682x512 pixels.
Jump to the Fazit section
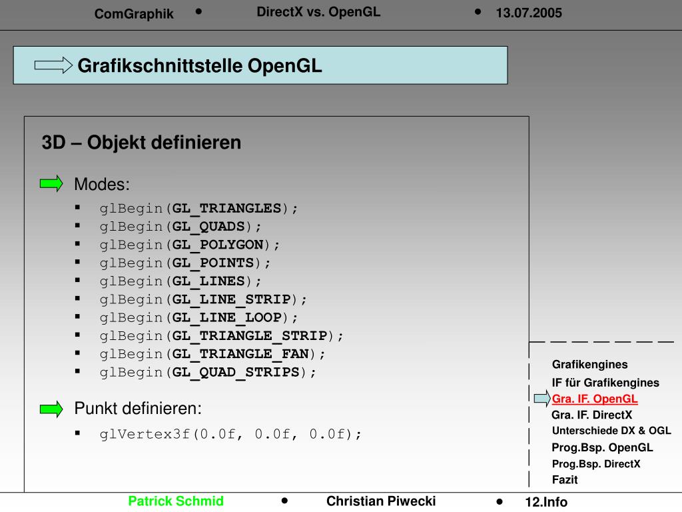565,480
